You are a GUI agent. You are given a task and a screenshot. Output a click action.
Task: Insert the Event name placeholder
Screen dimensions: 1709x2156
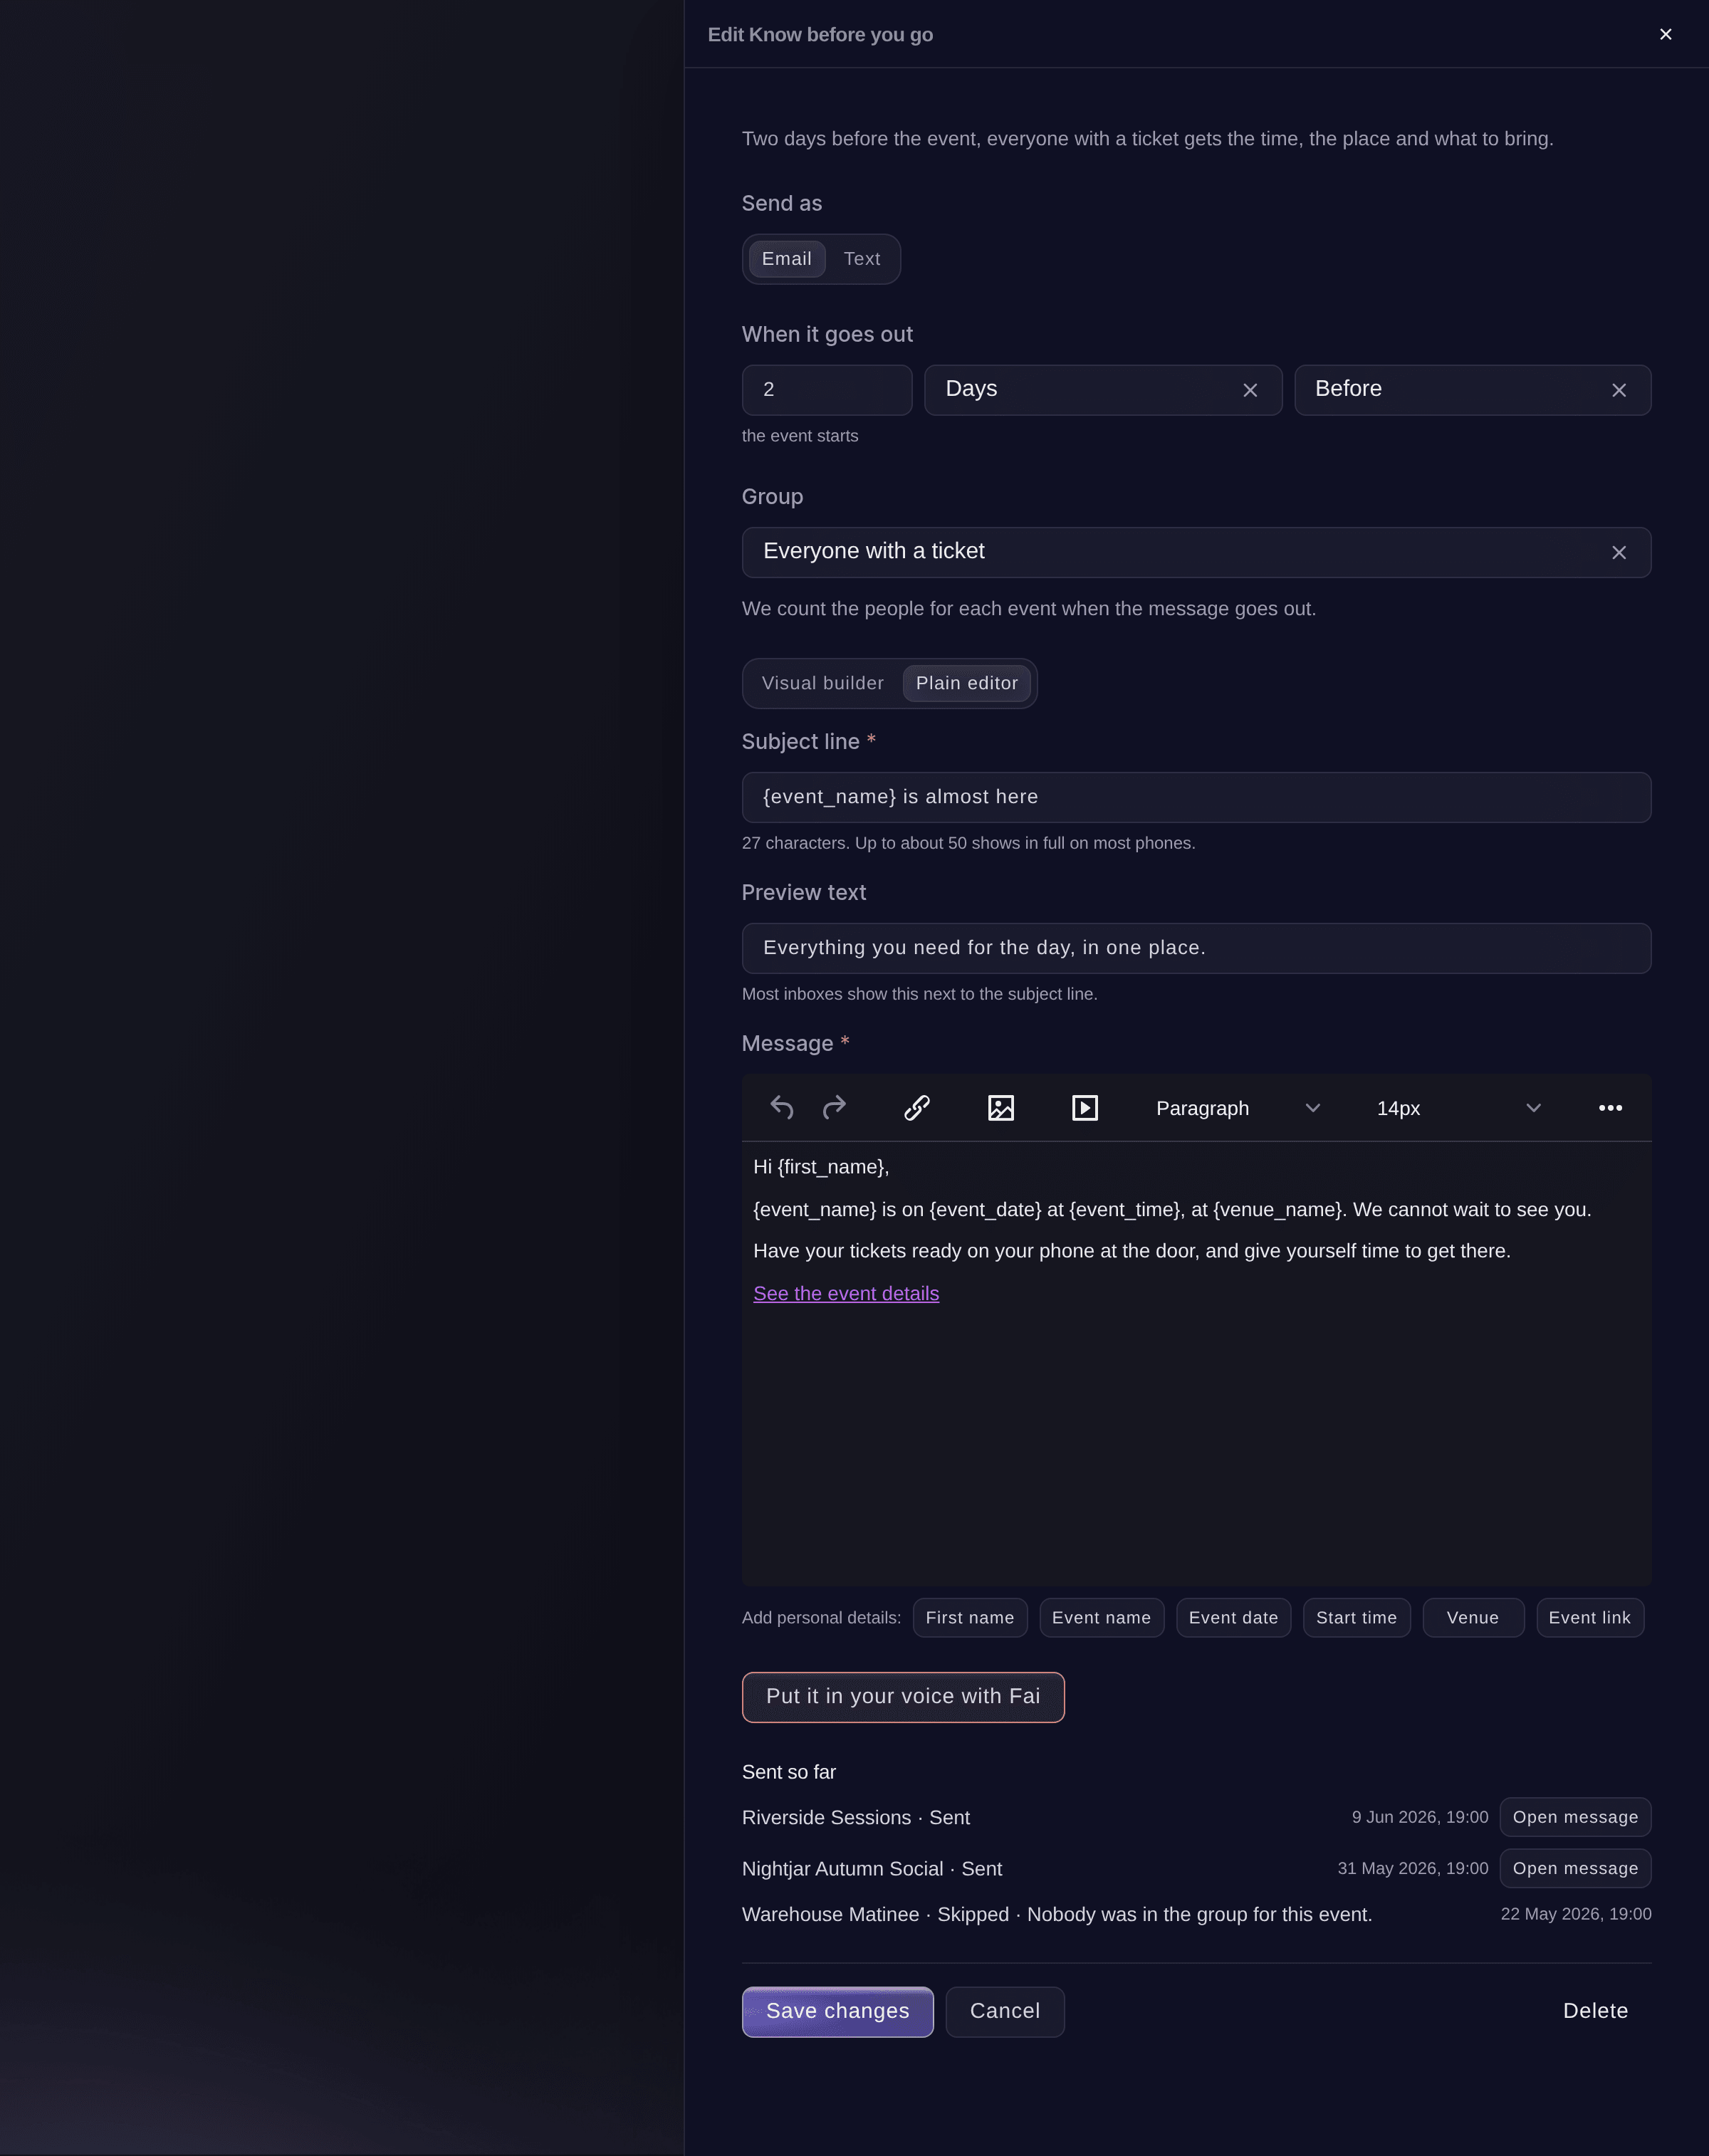pos(1101,1617)
